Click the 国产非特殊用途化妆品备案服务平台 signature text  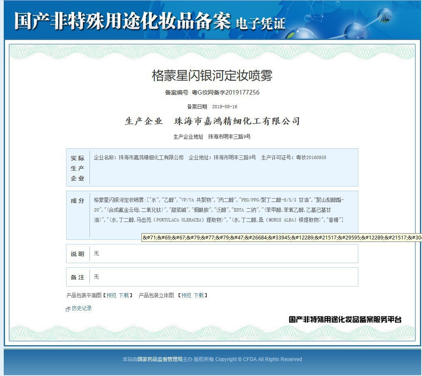345,319
